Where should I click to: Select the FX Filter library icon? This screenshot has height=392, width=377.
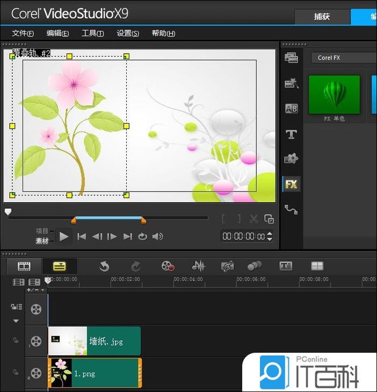click(291, 184)
